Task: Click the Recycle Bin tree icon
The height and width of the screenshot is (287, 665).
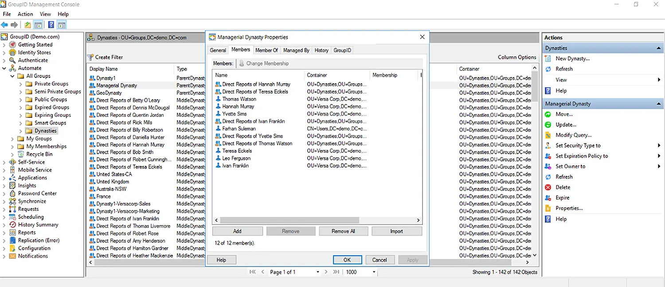Action: point(21,154)
